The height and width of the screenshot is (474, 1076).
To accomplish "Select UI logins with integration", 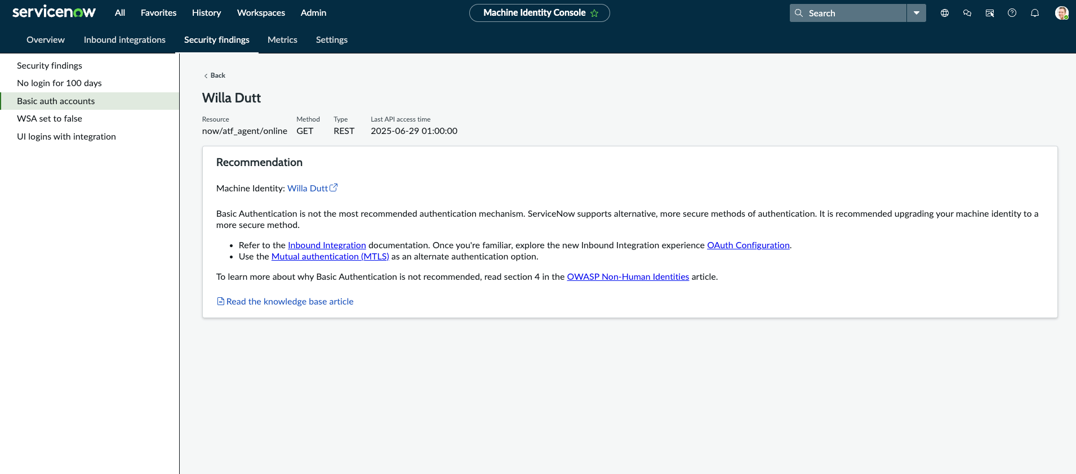I will tap(90, 137).
